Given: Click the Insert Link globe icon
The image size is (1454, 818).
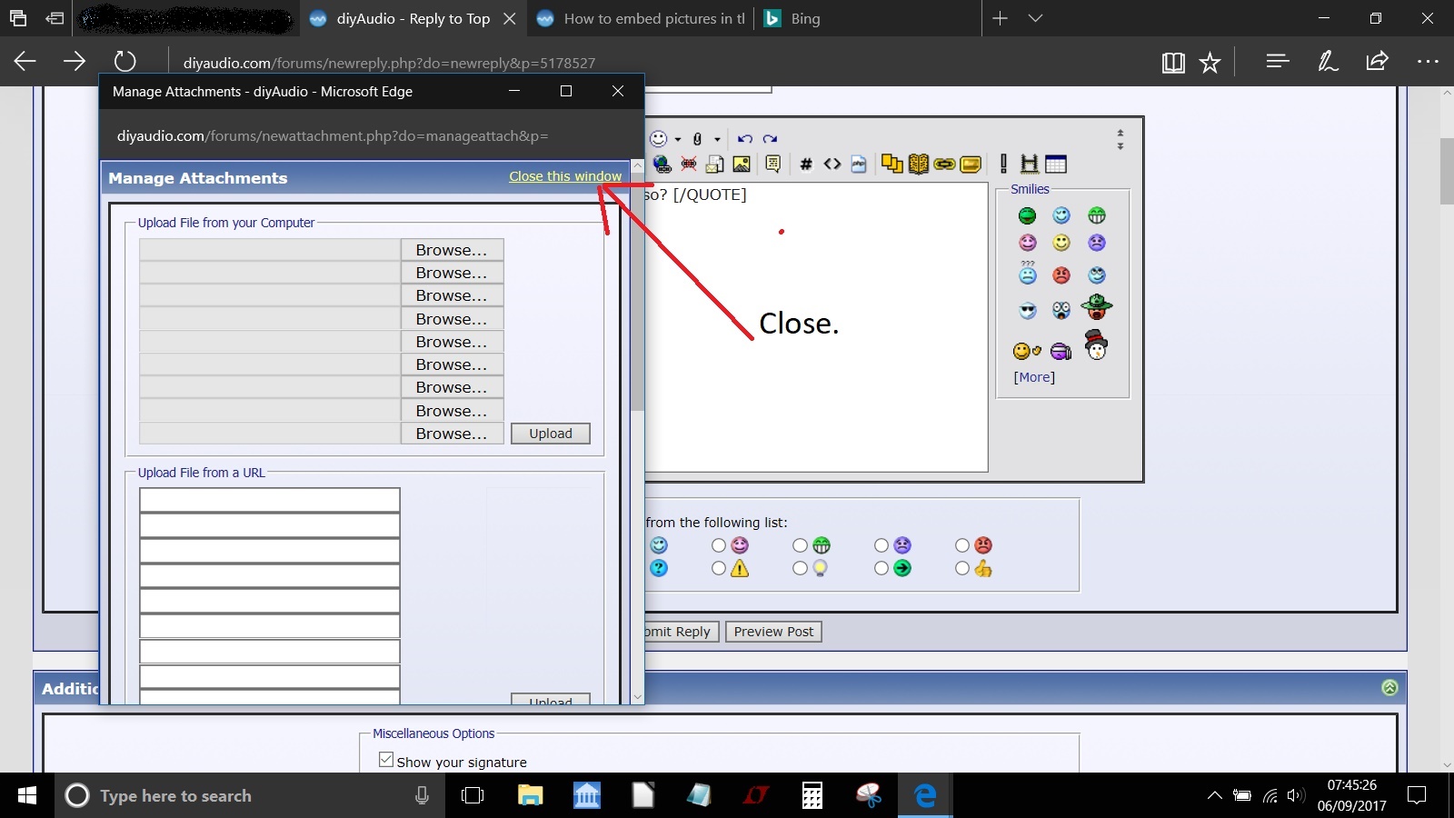Looking at the screenshot, I should [x=662, y=165].
